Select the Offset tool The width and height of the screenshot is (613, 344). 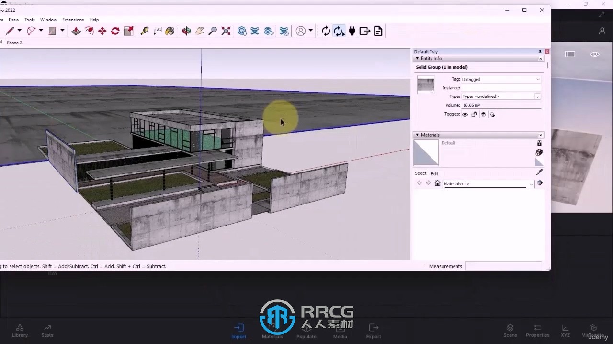coord(89,31)
